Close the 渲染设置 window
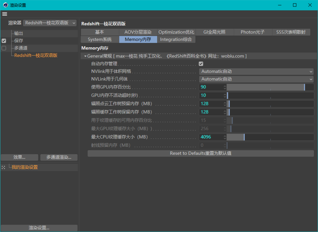The image size is (318, 232). click(310, 5)
